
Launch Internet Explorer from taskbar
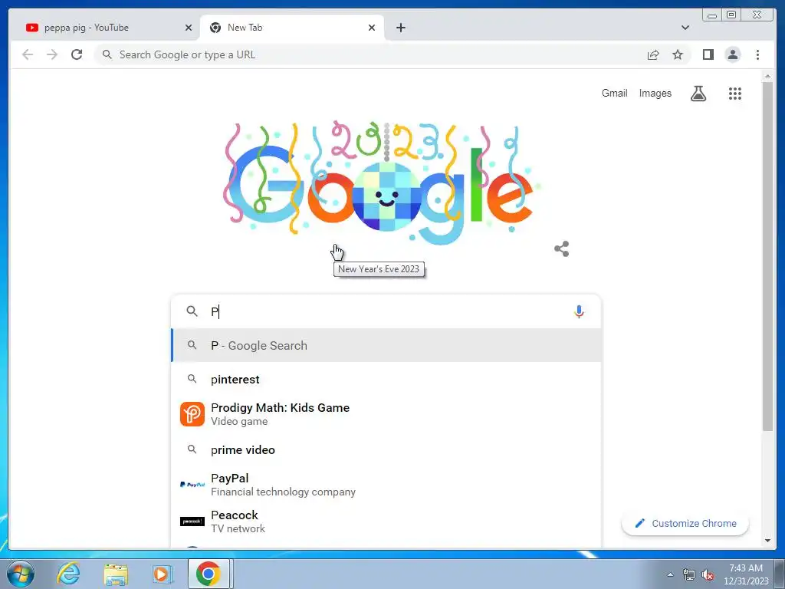pyautogui.click(x=67, y=574)
